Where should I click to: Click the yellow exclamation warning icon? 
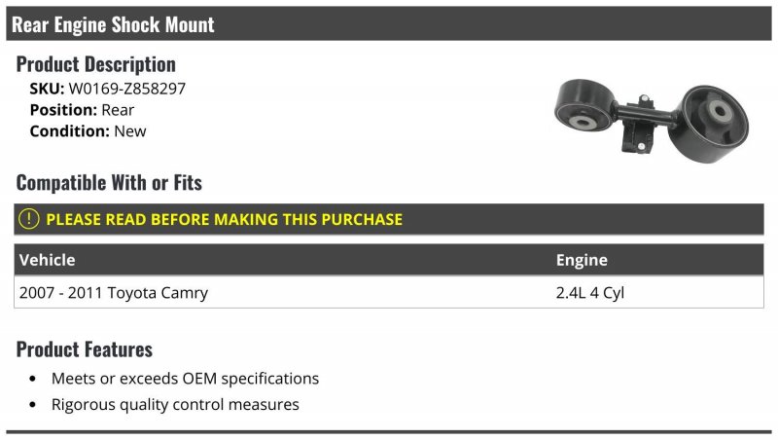point(29,219)
